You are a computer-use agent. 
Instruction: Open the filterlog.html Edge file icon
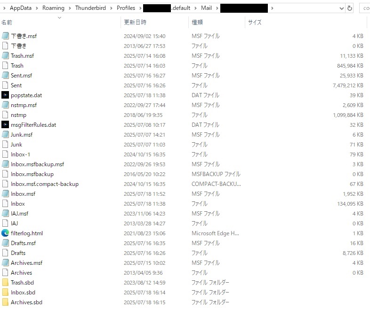point(5,233)
